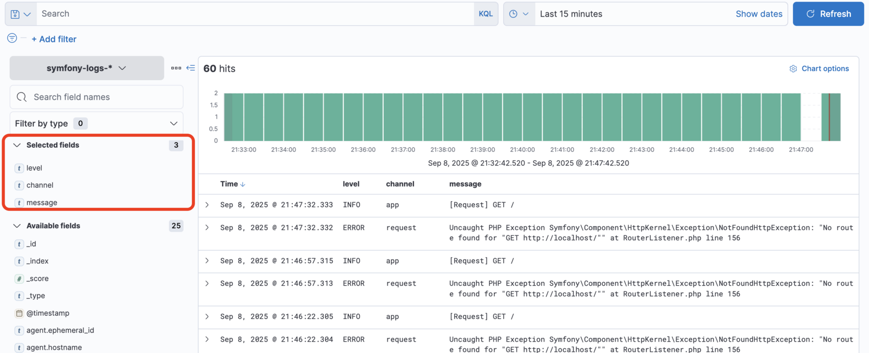
Task: Collapse the Available fields section
Action: tap(17, 226)
